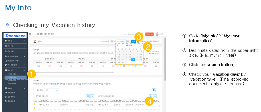261x112 pixels.
Task: Click list view icon for 휴가일수 부여 내역
Action: (88, 96)
